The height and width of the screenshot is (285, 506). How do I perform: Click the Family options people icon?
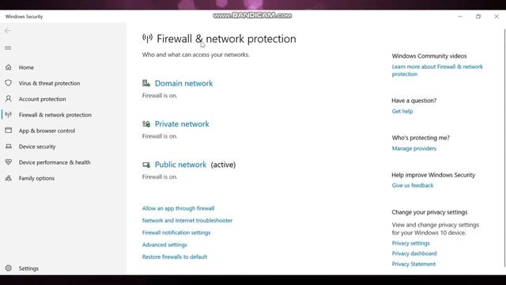9,178
